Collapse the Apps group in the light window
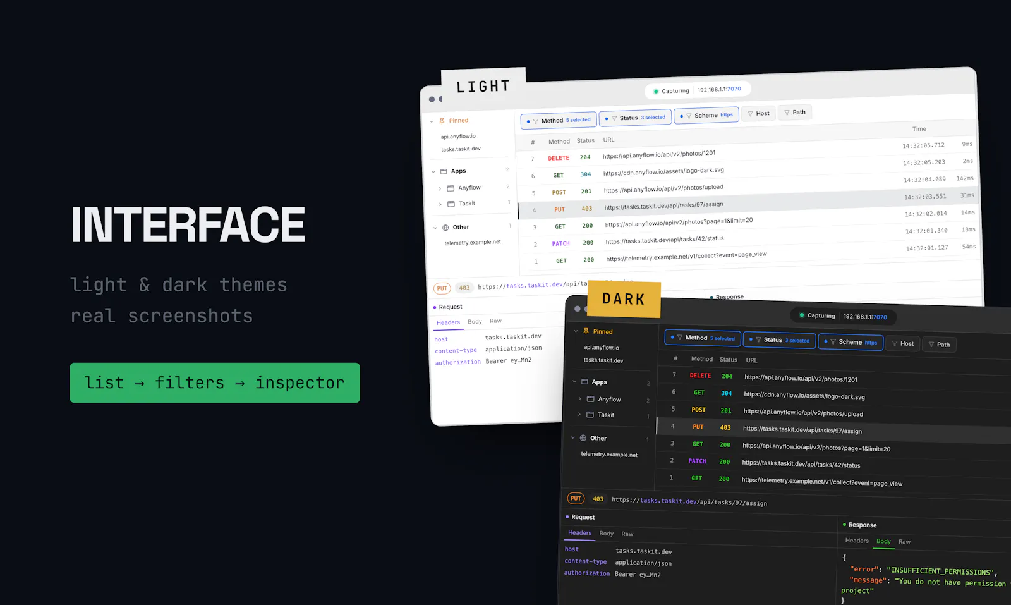 pos(433,172)
